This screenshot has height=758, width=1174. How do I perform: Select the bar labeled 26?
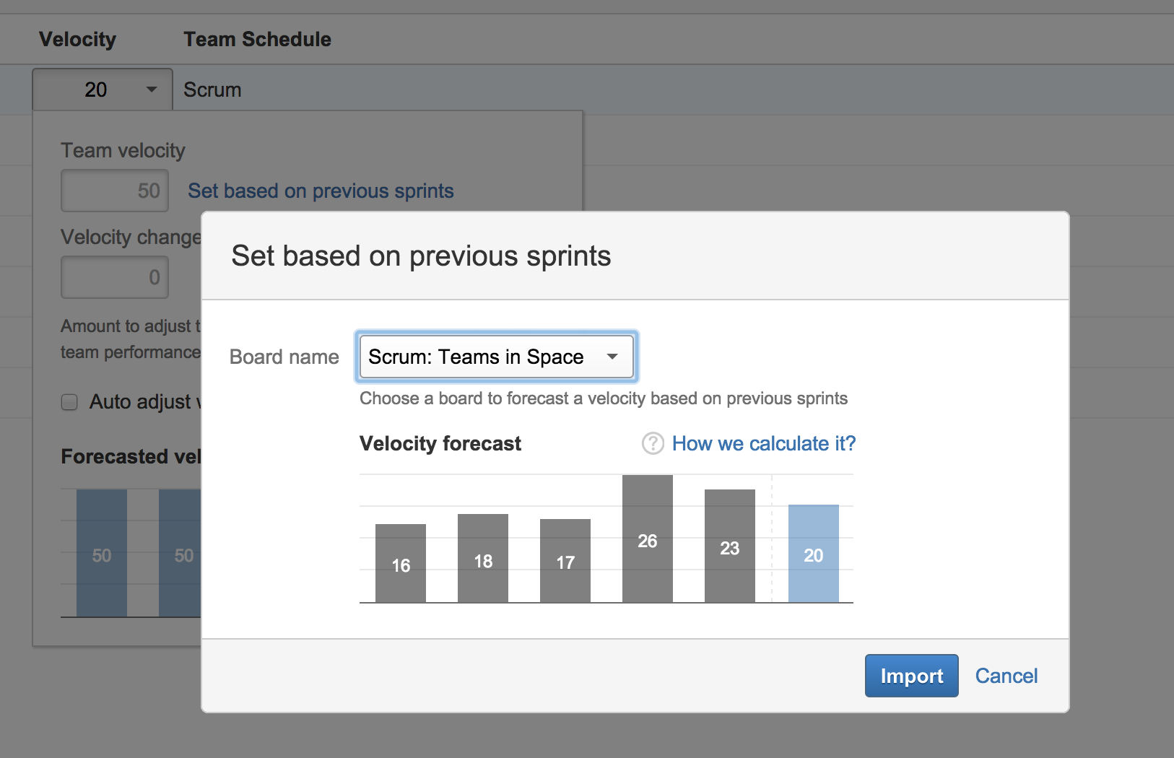coord(647,539)
